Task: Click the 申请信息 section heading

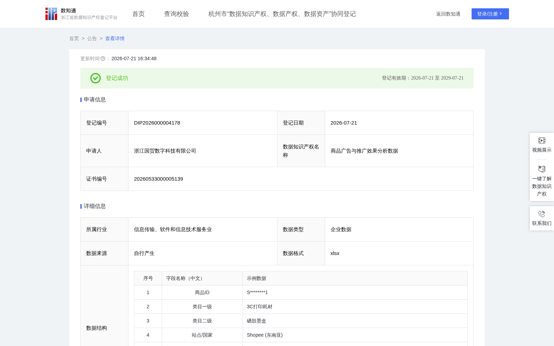Action: [x=95, y=100]
